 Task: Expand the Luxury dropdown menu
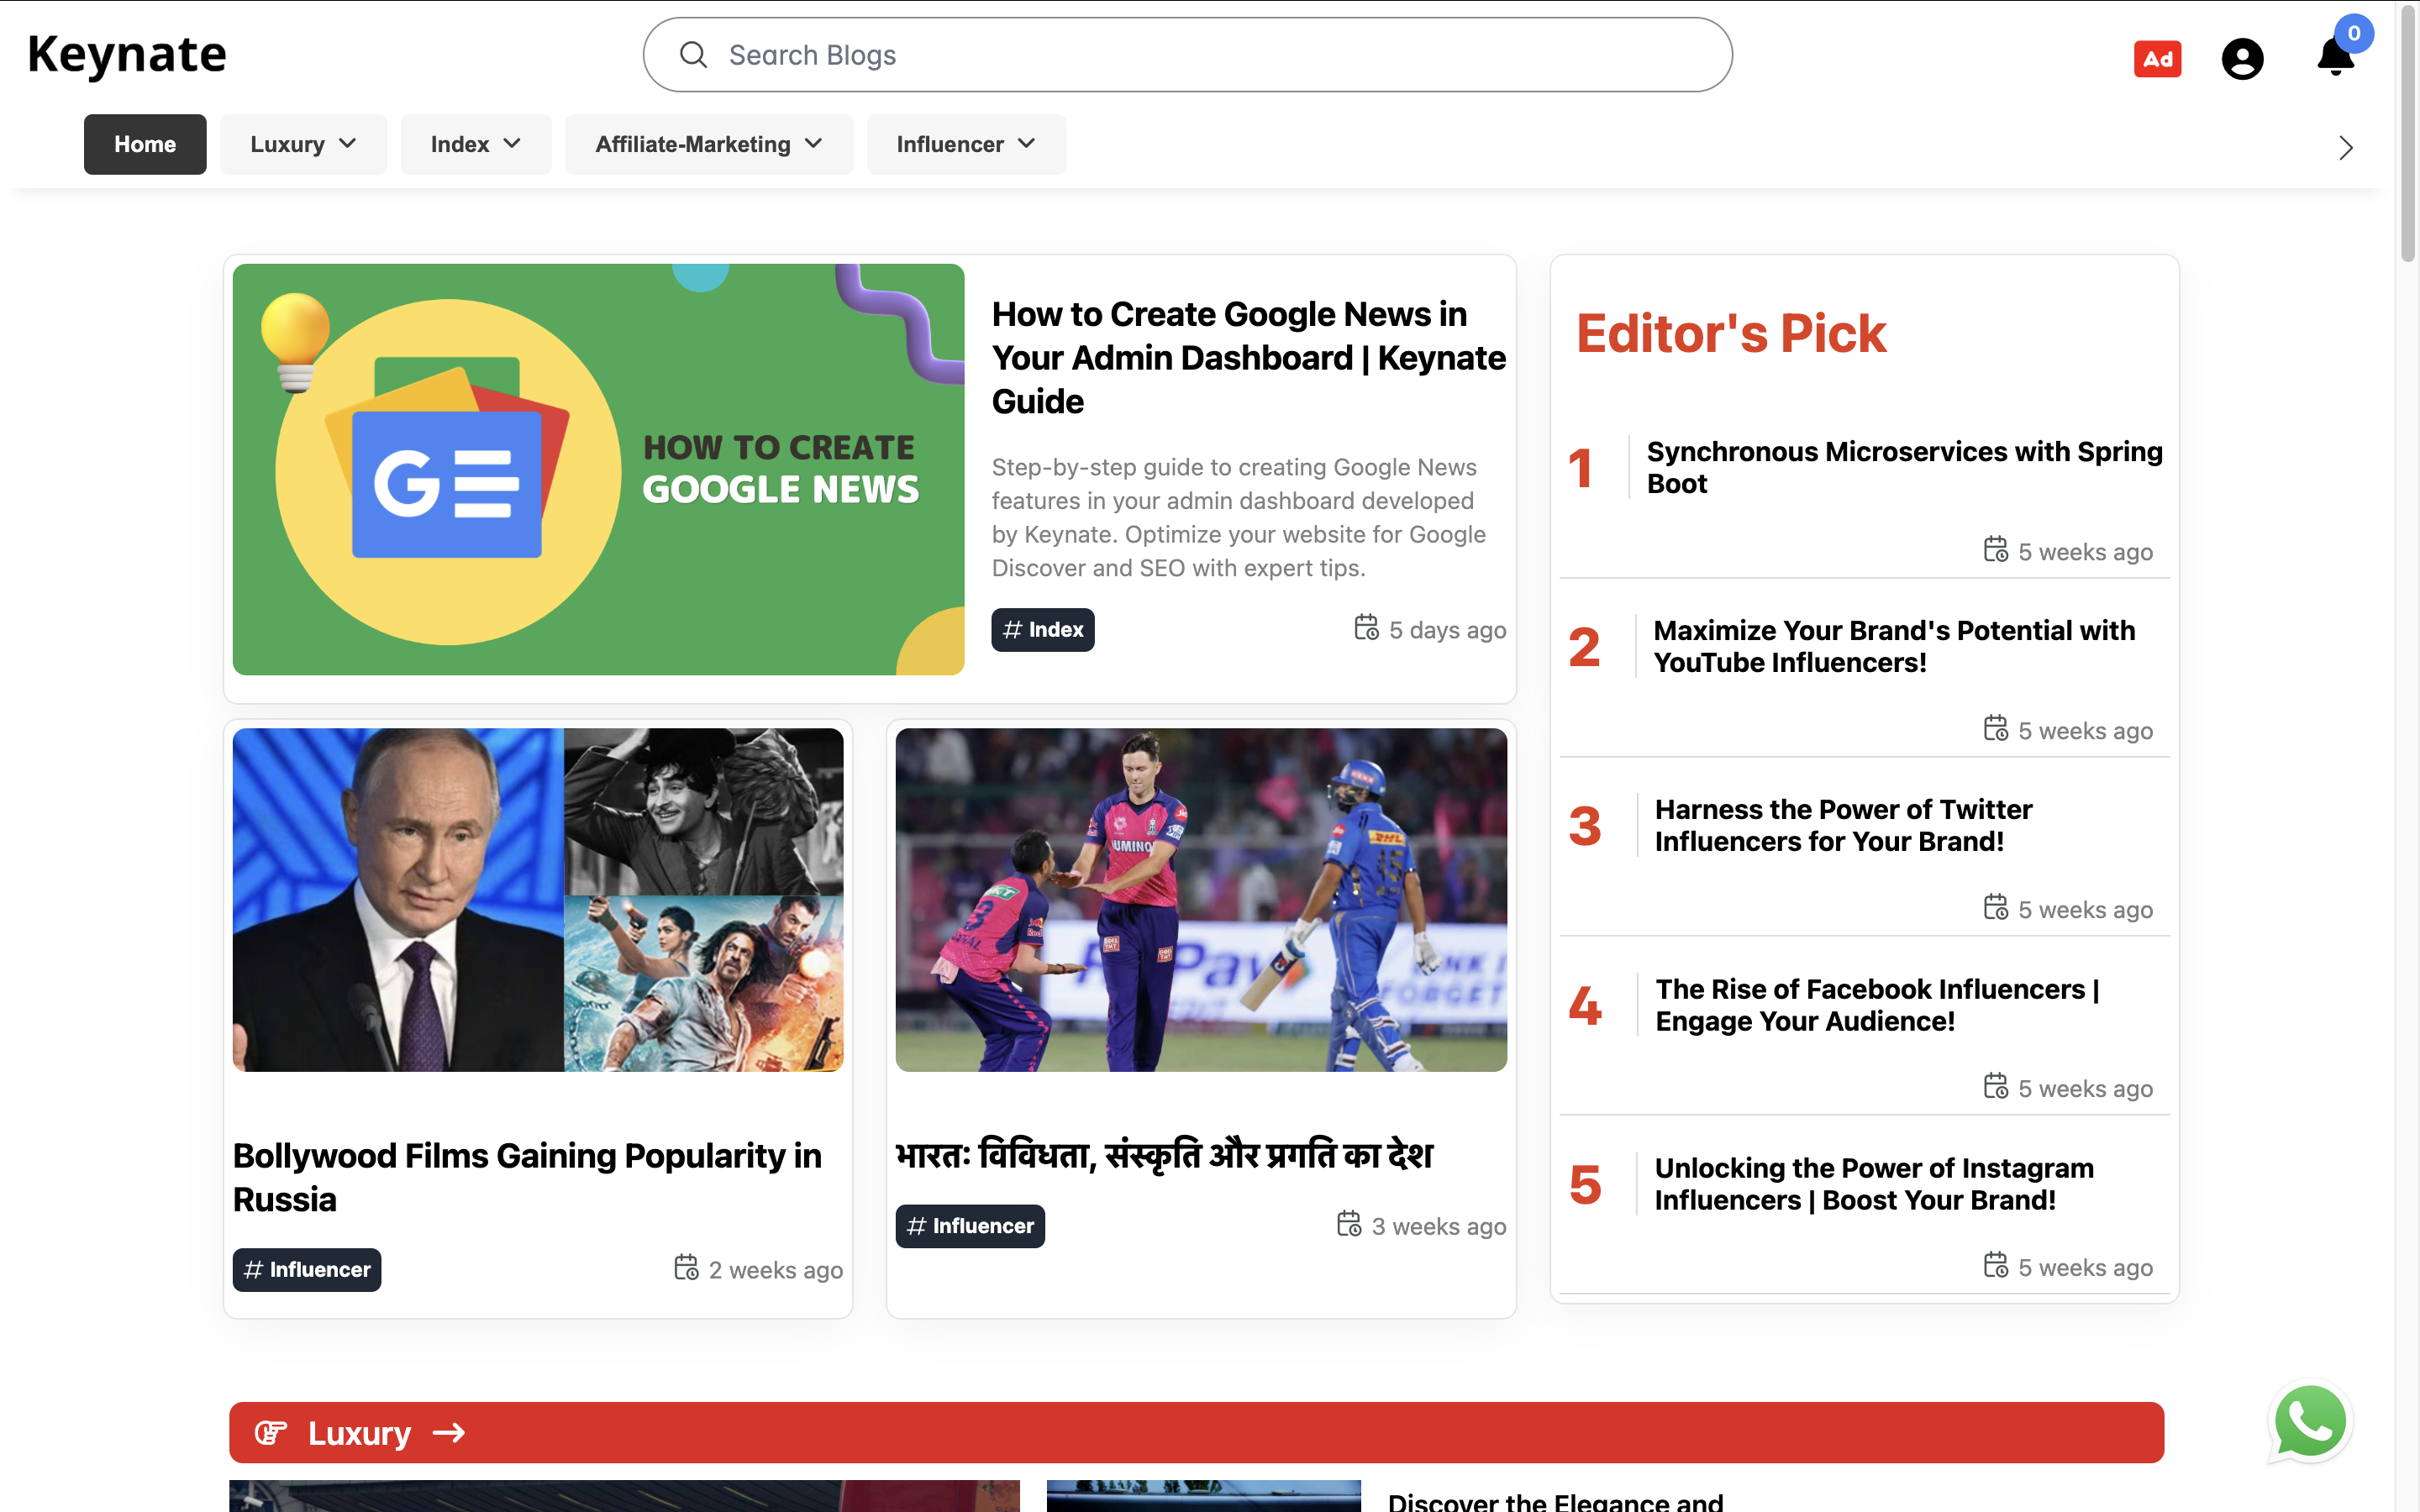[303, 143]
